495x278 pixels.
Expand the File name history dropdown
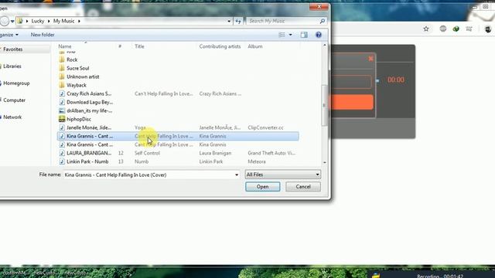(x=237, y=175)
